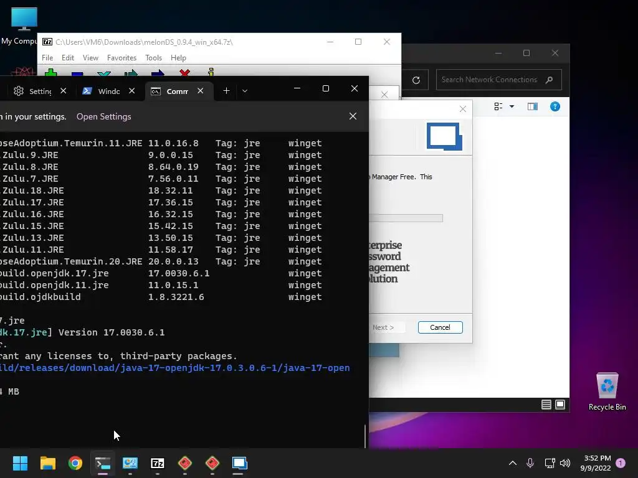Close the Command Prompt terminal tab

click(x=200, y=91)
